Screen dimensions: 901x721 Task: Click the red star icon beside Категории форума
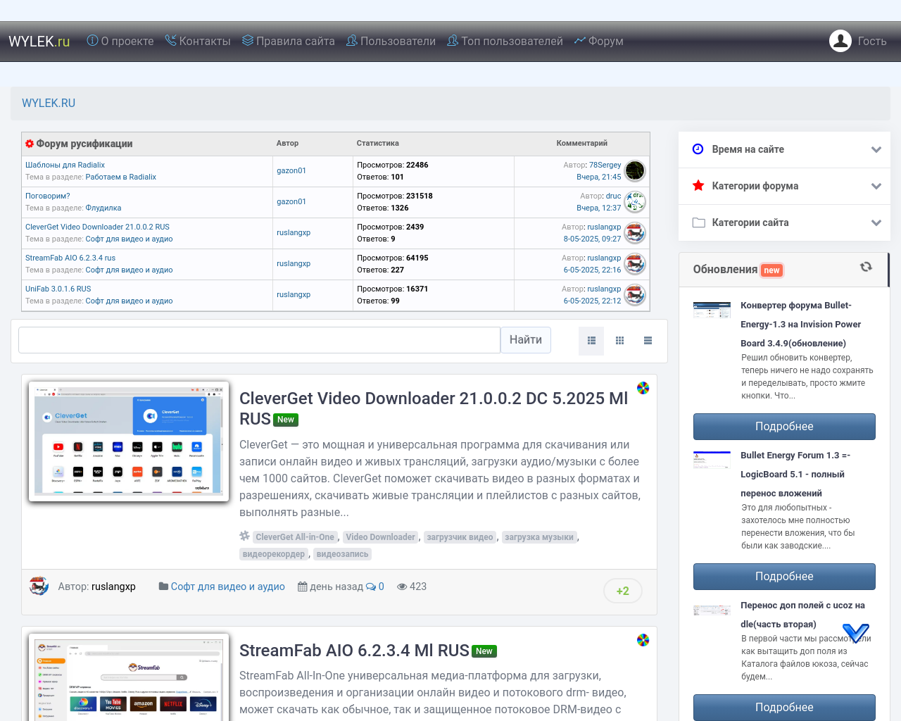click(x=698, y=186)
